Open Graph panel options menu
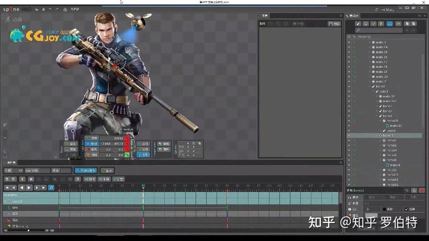The width and height of the screenshot is (429, 241). [x=341, y=16]
